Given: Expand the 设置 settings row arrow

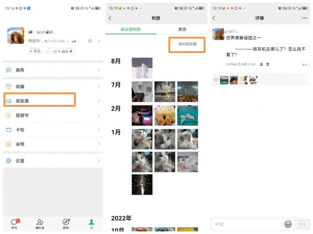Looking at the screenshot, I should coord(99,161).
